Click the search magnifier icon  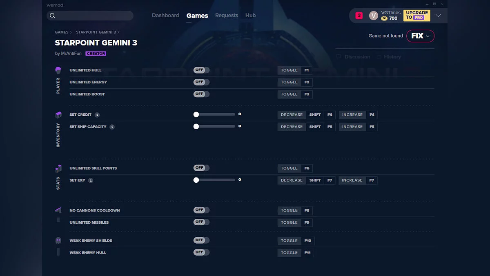[52, 16]
